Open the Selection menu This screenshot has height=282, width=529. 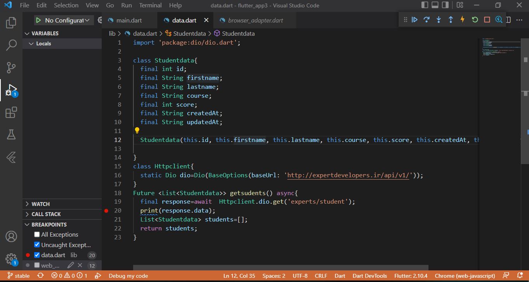(x=66, y=5)
